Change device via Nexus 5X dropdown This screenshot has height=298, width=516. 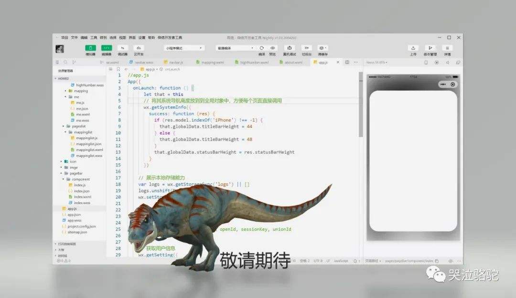click(x=376, y=62)
